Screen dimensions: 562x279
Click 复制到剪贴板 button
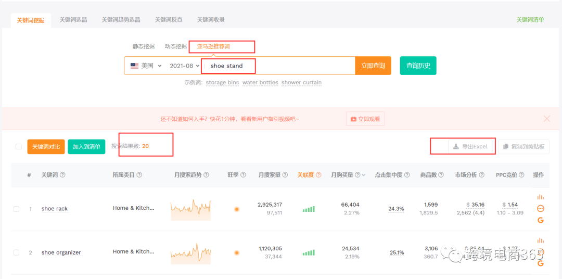[x=523, y=146]
